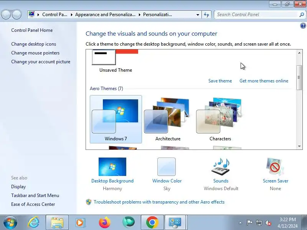Click the Forward navigation button
The image size is (307, 230).
click(17, 15)
